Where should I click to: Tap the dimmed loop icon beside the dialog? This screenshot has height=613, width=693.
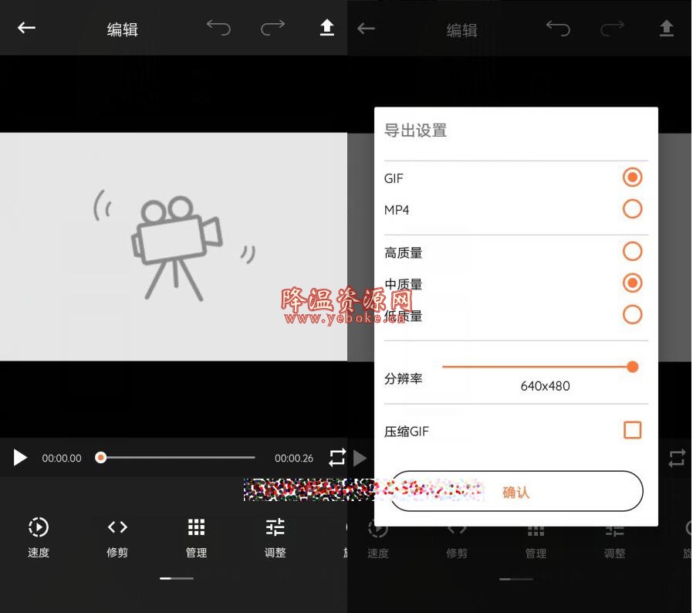click(677, 458)
